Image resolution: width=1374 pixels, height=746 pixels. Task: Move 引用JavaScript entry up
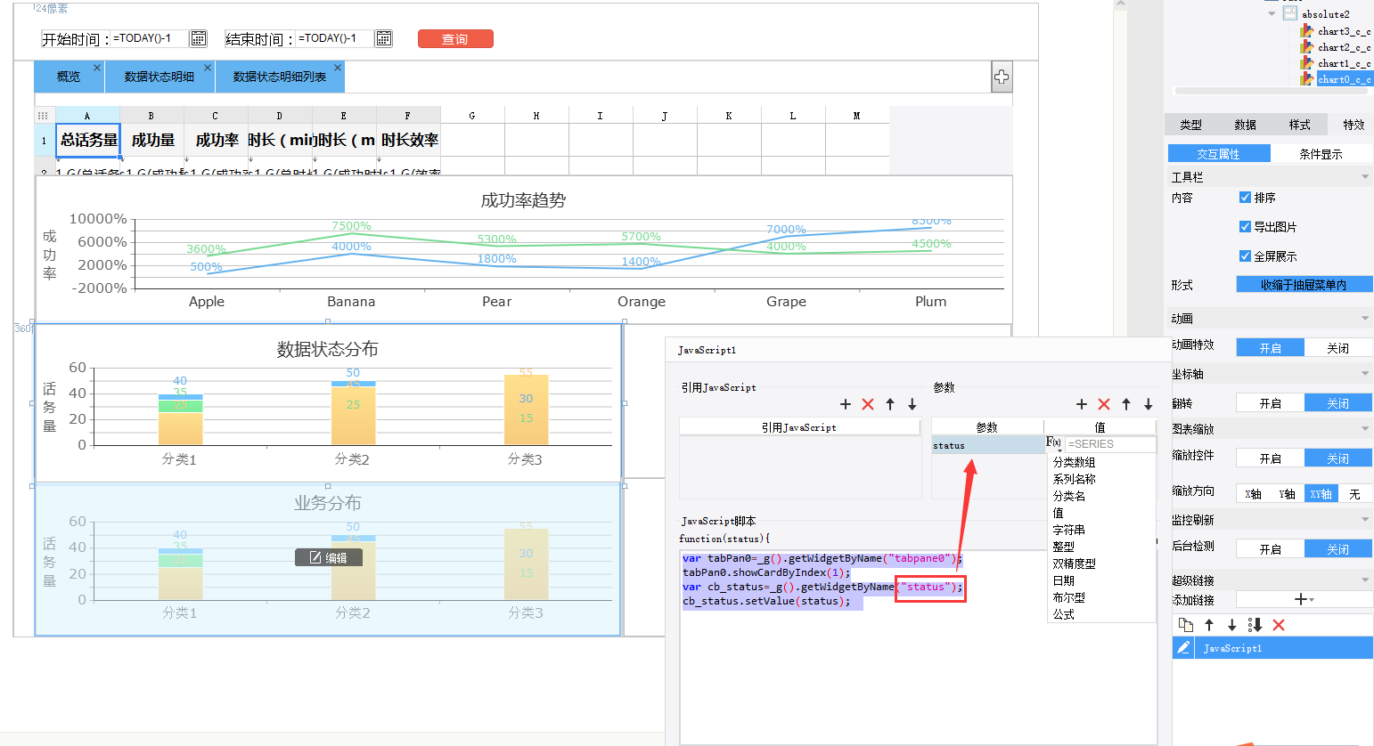[x=890, y=404]
